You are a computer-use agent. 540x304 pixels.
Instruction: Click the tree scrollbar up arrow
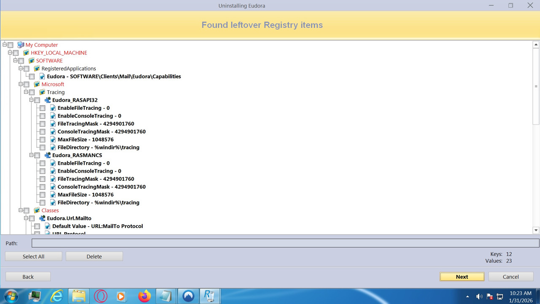(x=536, y=44)
